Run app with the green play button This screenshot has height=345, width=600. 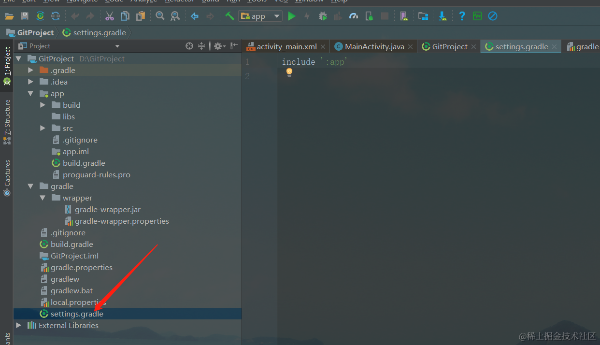(x=292, y=16)
